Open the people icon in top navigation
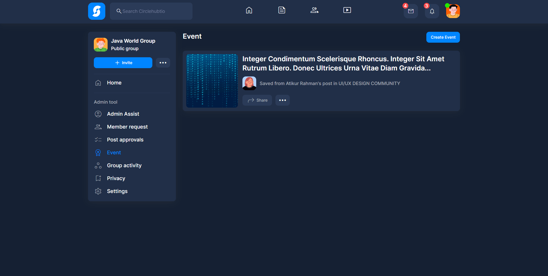The image size is (548, 276). 314,10
